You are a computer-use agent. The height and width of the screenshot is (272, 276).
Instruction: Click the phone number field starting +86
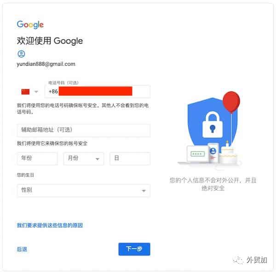coord(98,91)
